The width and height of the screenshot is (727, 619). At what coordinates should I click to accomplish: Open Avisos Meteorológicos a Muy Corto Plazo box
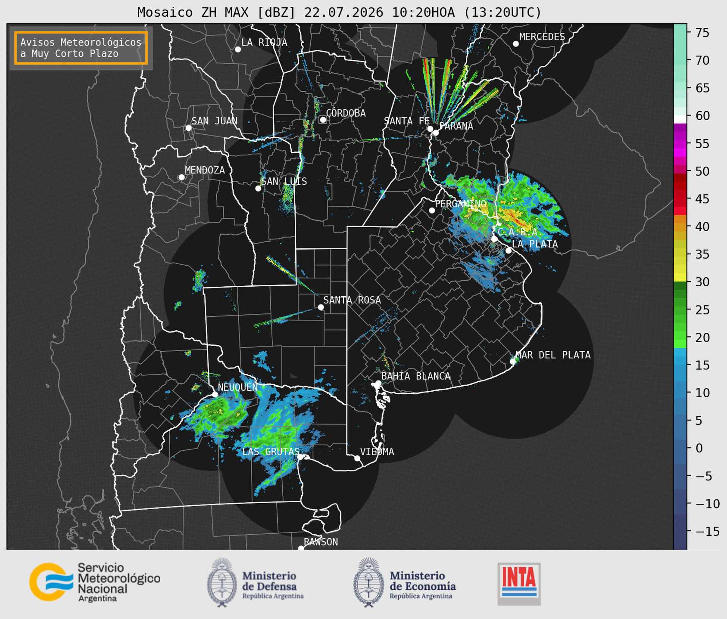coord(81,48)
